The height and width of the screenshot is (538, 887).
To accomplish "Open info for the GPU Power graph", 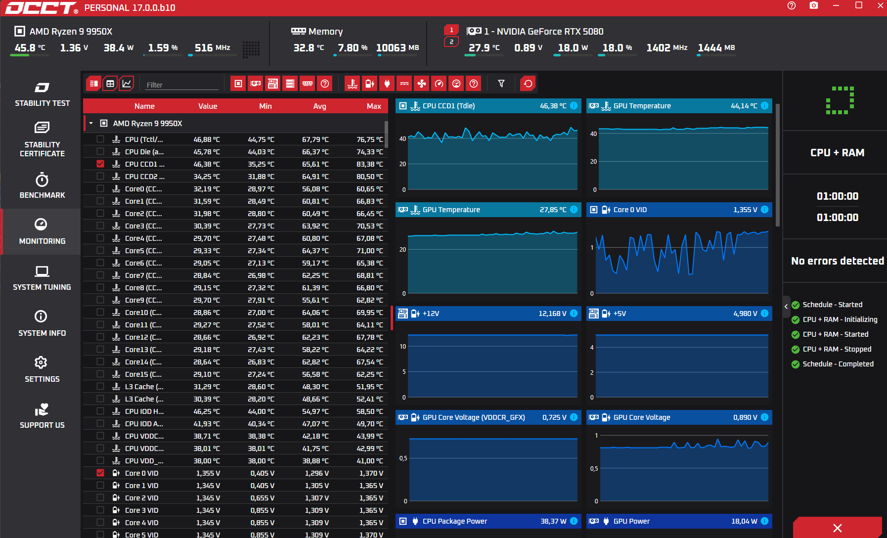I will [x=764, y=521].
